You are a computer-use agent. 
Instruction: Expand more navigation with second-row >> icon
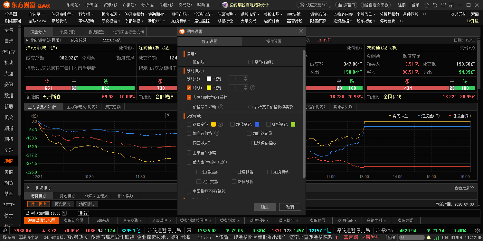[x=401, y=21]
